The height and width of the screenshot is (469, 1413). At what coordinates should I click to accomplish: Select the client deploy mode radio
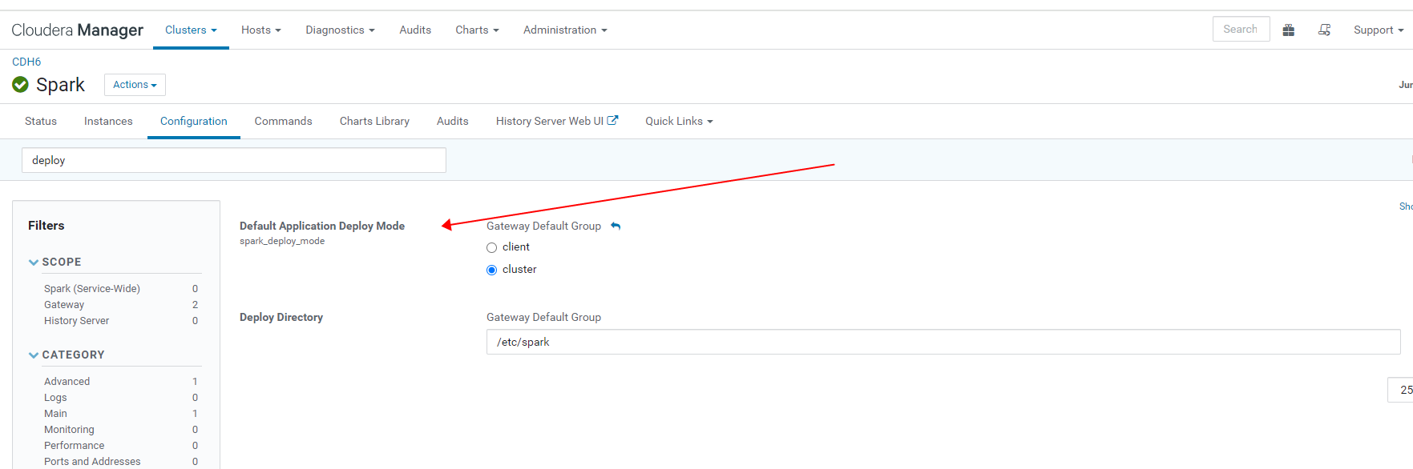tap(492, 248)
